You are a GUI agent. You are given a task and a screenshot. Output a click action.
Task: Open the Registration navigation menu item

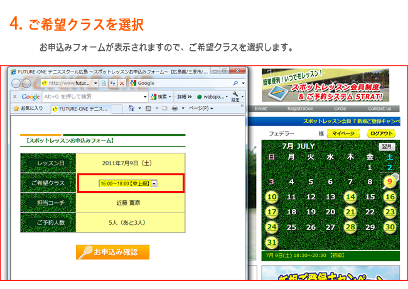300,109
